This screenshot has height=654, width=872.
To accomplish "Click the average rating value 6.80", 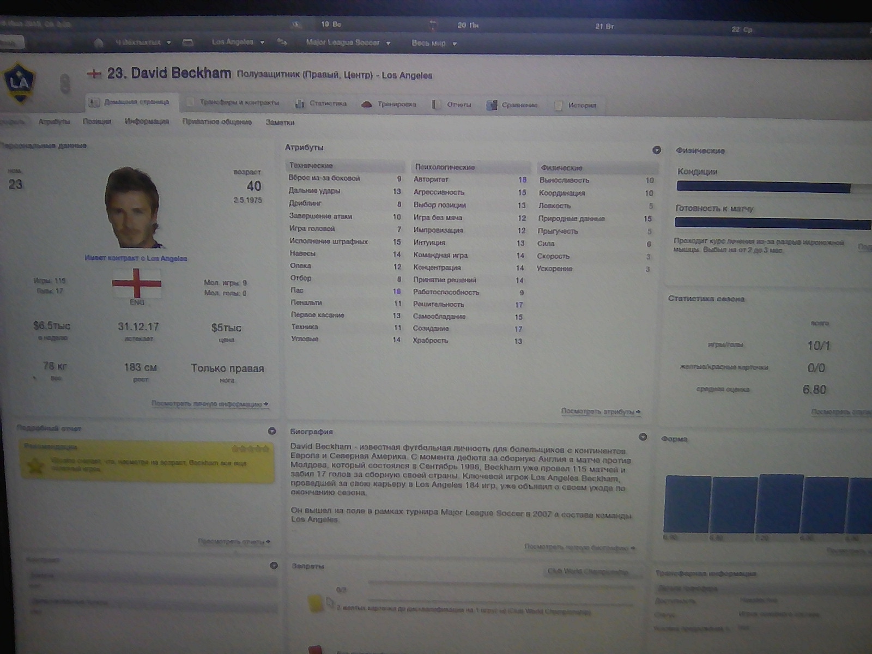I will 814,390.
